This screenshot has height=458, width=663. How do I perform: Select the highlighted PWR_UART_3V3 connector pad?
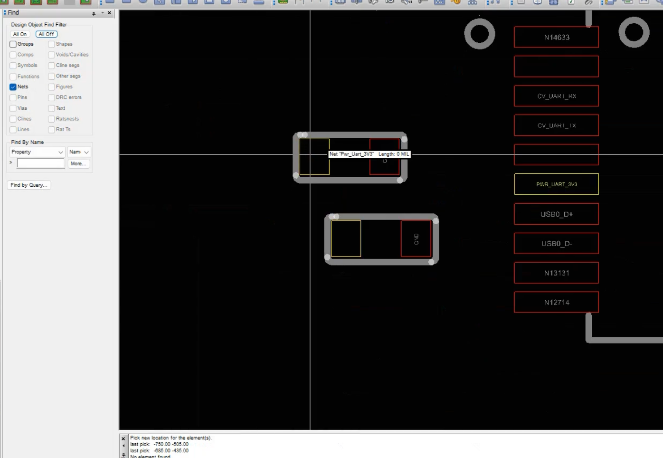pyautogui.click(x=556, y=184)
